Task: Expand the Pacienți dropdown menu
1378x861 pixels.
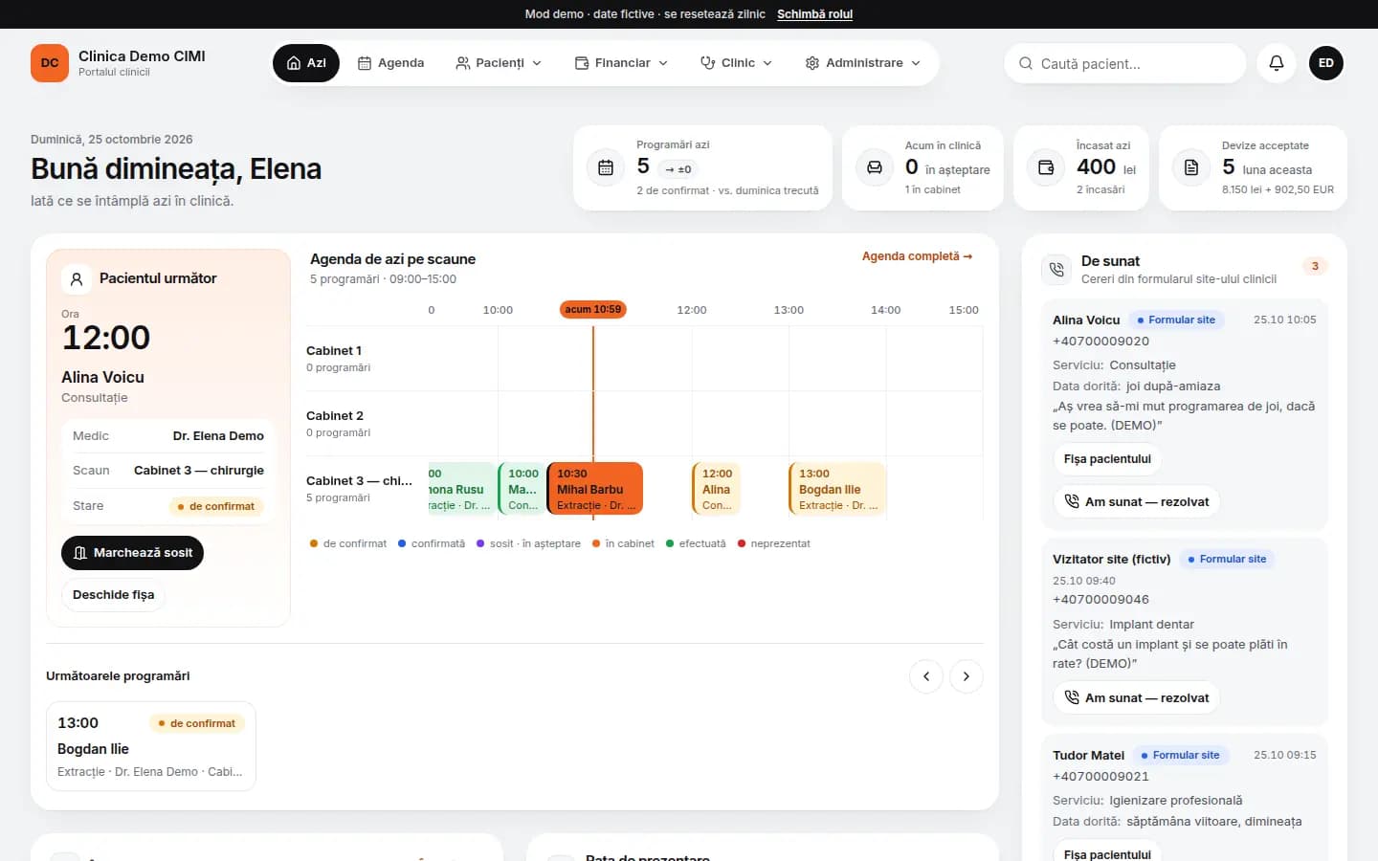Action: [499, 63]
